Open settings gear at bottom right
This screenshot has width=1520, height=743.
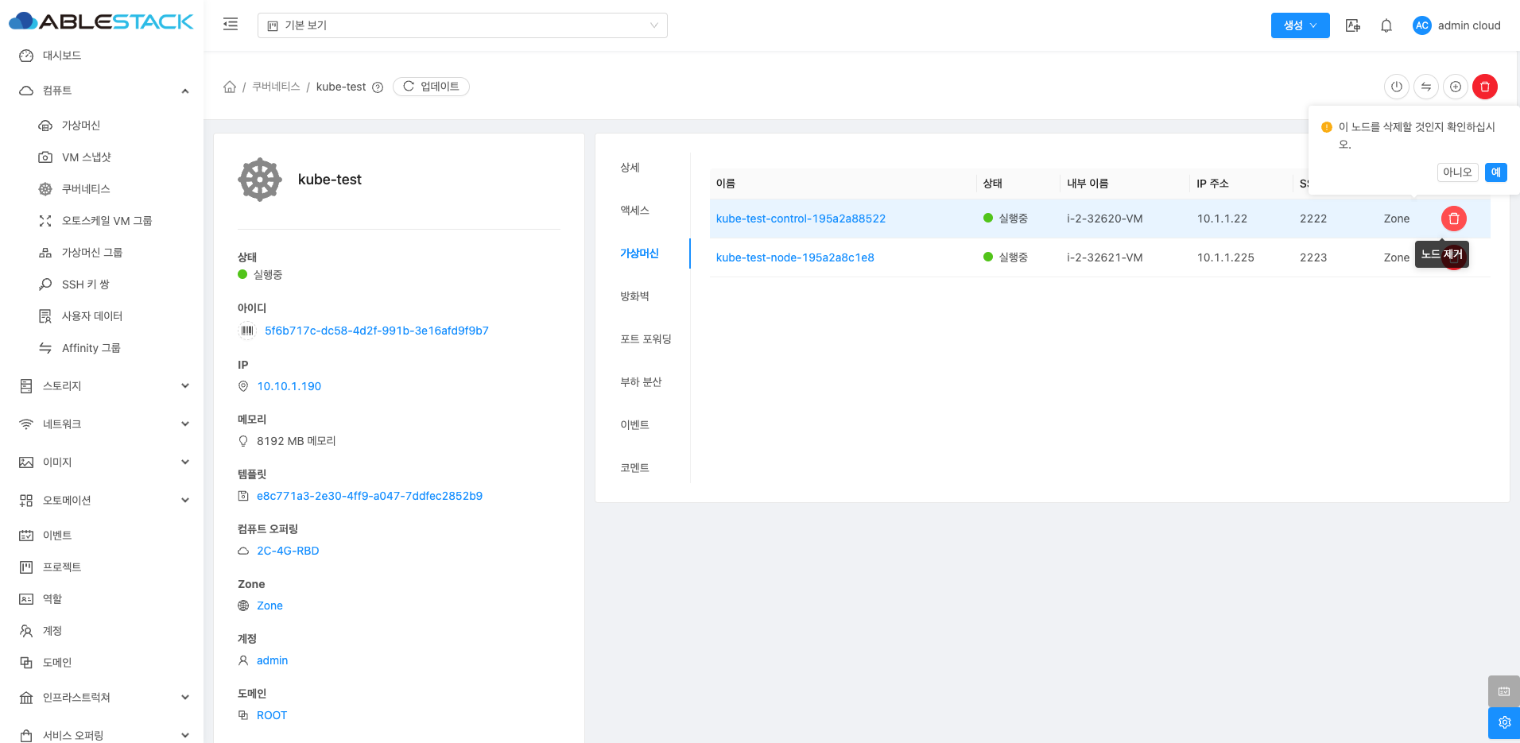click(x=1504, y=722)
